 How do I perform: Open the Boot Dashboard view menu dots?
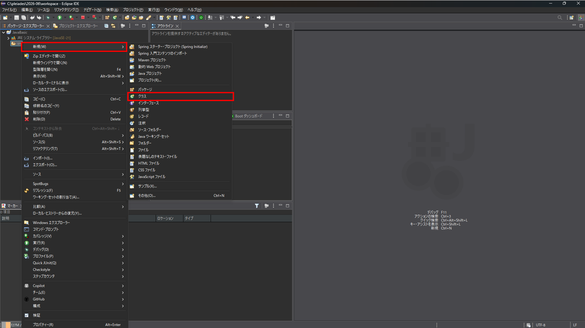coord(274,116)
